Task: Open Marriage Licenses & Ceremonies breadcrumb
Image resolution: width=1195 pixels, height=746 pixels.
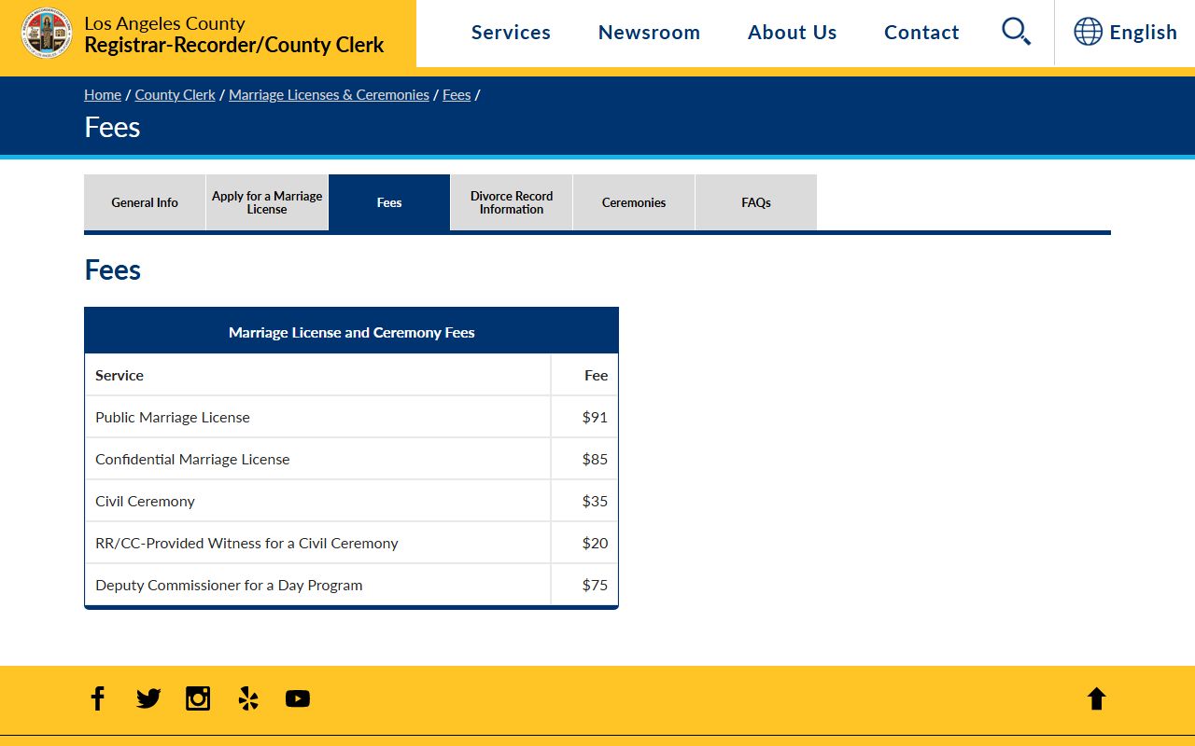Action: tap(329, 95)
